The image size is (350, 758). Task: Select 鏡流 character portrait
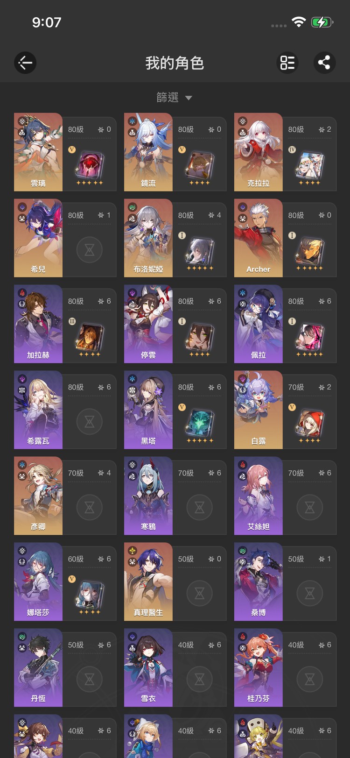coord(148,152)
